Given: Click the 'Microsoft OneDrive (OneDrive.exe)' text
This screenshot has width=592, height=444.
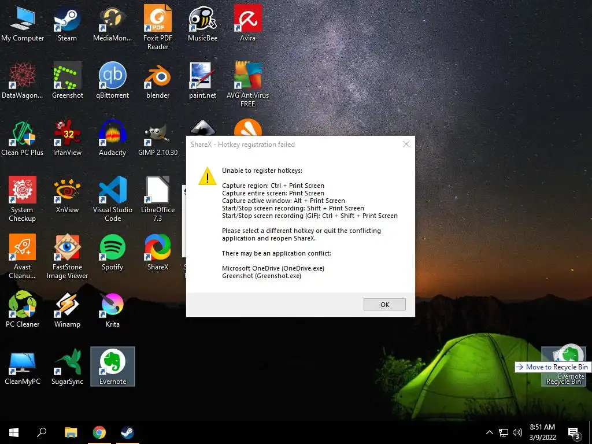Looking at the screenshot, I should (273, 268).
